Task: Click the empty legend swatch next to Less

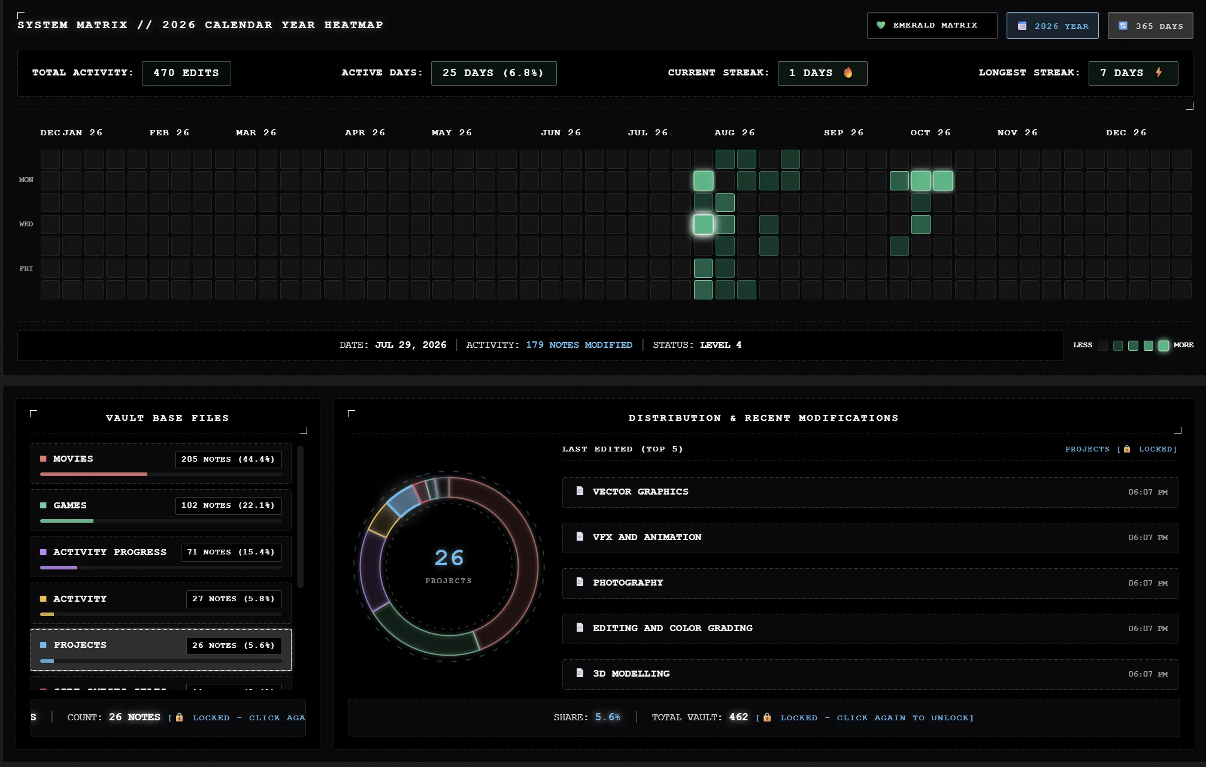Action: click(x=1102, y=345)
